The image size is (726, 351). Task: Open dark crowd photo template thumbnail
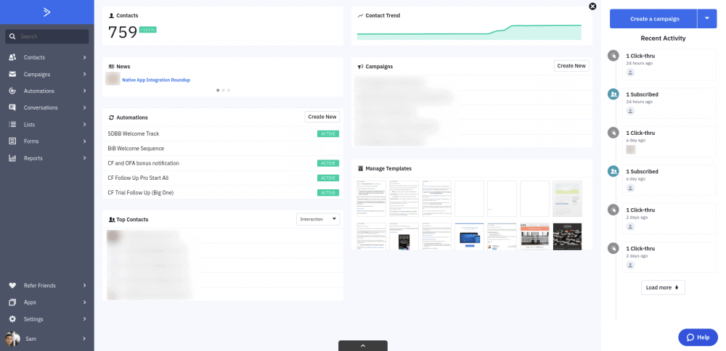[567, 236]
